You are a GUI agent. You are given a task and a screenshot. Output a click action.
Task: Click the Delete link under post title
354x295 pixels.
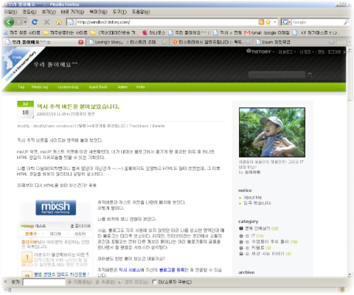click(x=159, y=126)
